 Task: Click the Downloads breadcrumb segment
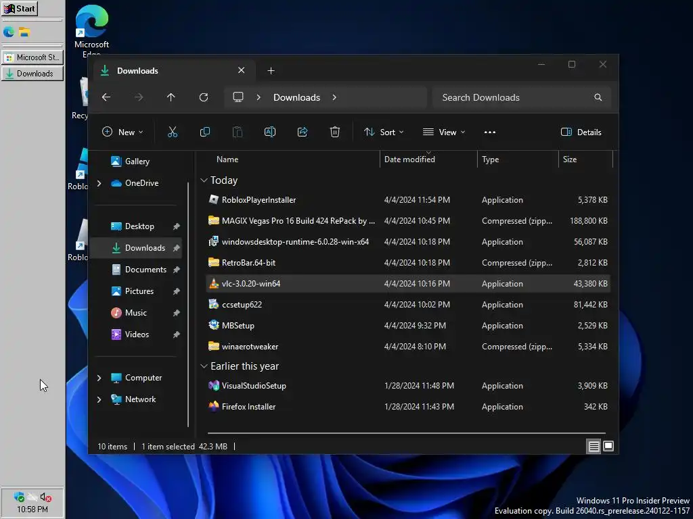click(296, 97)
